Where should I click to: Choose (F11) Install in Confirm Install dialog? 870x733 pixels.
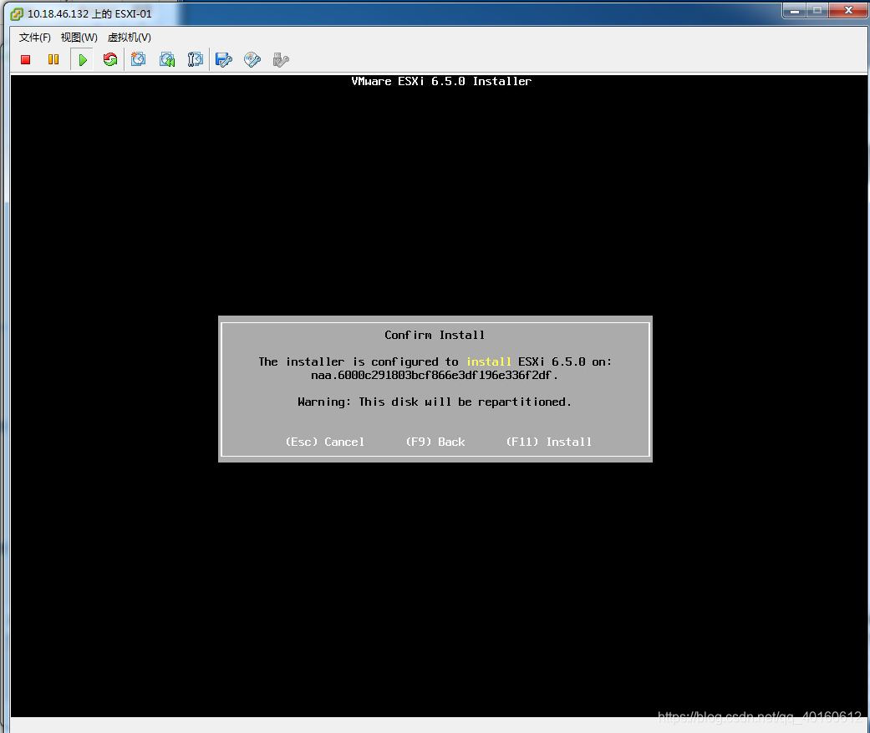[549, 442]
